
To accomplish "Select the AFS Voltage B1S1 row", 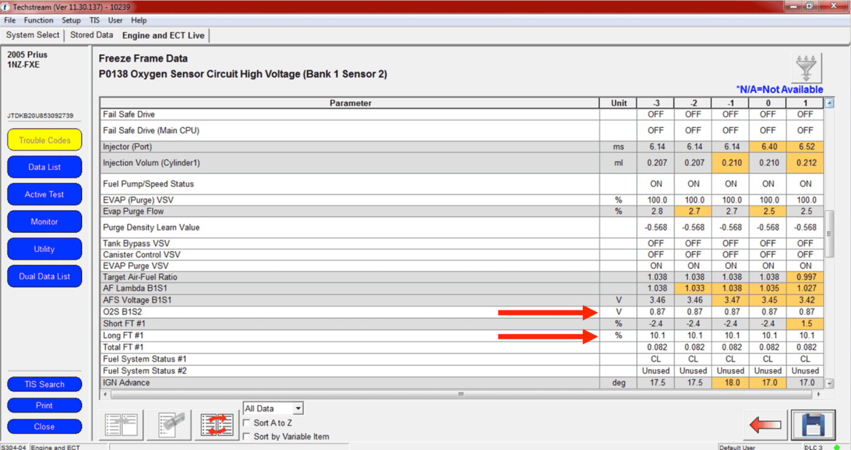I will (x=462, y=300).
